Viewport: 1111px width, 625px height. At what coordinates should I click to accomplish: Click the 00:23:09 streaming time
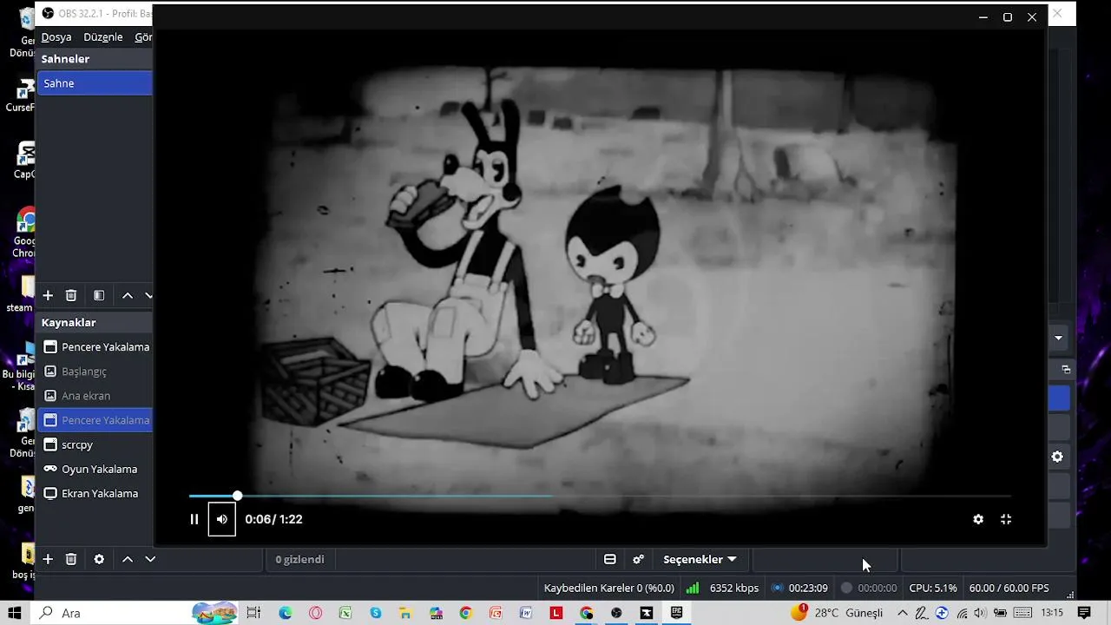(808, 588)
